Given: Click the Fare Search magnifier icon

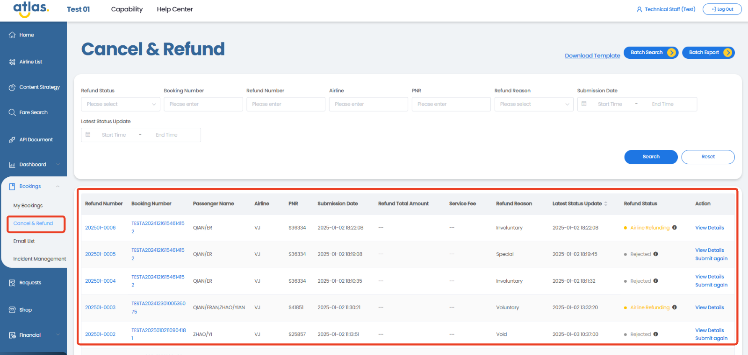Looking at the screenshot, I should (x=12, y=112).
